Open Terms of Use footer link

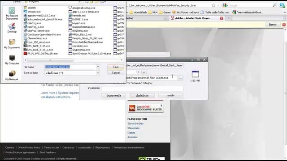tap(51, 148)
